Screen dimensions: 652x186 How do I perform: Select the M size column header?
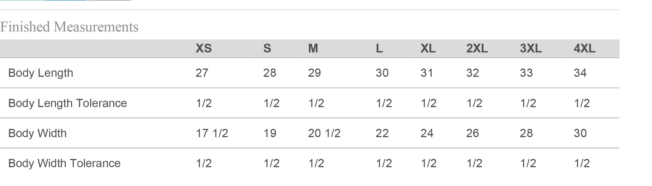tap(313, 49)
